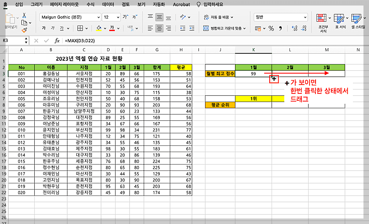The image size is (369, 224).
Task: Click the increase font size 가 icon
Action: pos(125,16)
